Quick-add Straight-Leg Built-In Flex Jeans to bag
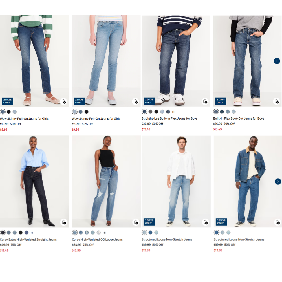The height and width of the screenshot is (282, 282). tap(205, 102)
